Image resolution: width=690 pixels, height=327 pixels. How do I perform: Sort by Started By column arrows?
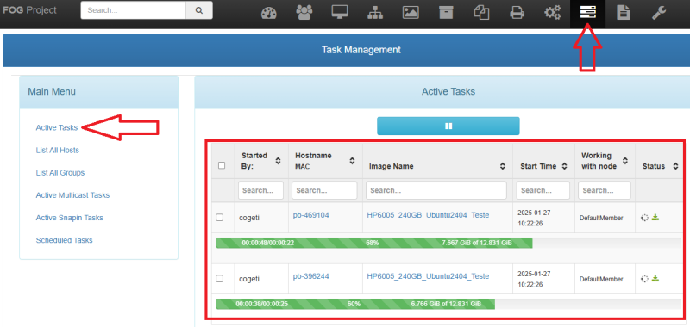pos(278,161)
